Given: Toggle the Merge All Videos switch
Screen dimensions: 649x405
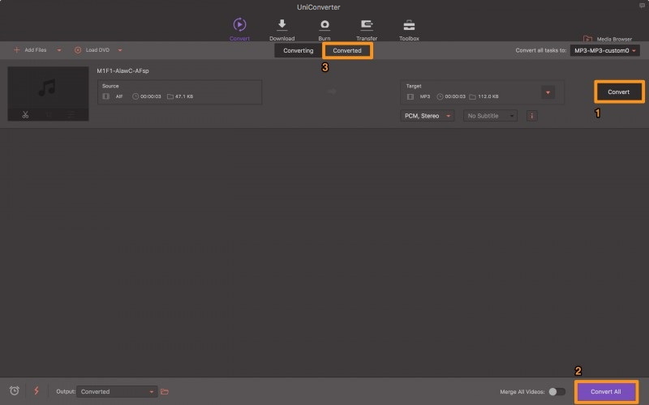Looking at the screenshot, I should tap(557, 391).
